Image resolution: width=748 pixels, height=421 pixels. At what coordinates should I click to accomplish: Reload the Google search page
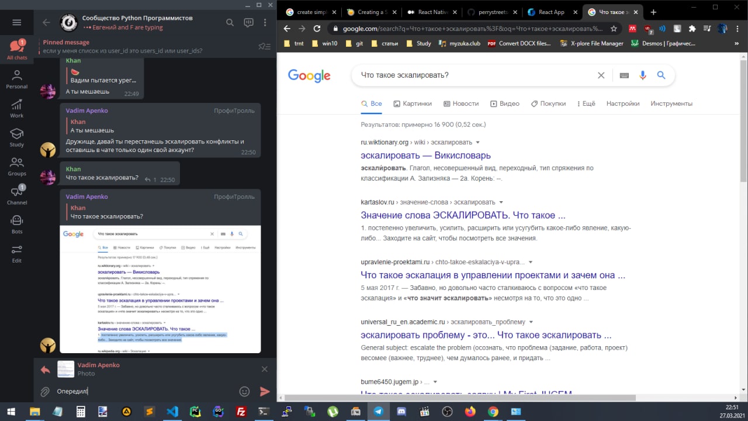pos(317,28)
